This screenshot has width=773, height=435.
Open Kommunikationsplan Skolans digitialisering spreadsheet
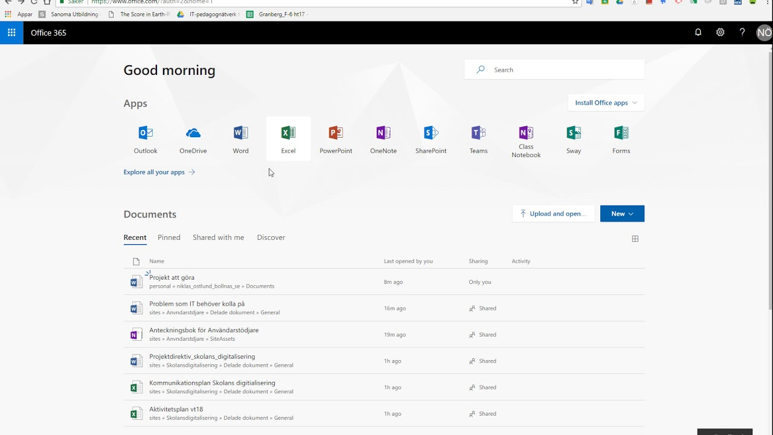tap(212, 382)
